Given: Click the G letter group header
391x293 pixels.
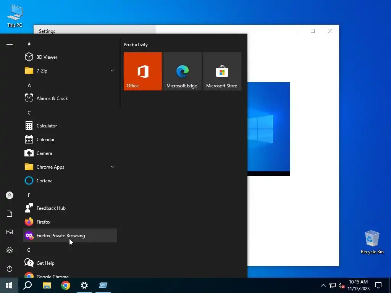Looking at the screenshot, I should pos(29,250).
